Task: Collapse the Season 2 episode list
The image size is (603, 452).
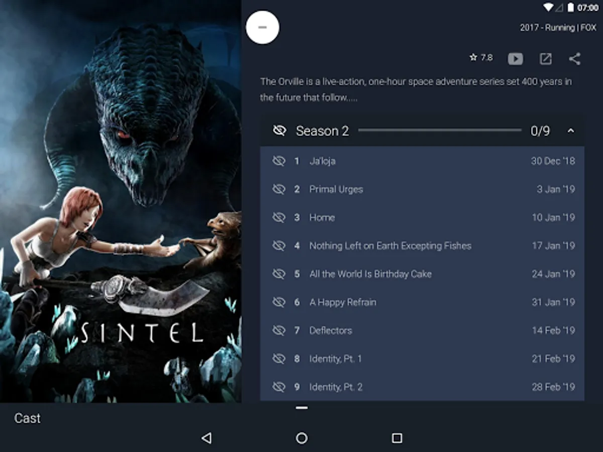Action: point(570,131)
